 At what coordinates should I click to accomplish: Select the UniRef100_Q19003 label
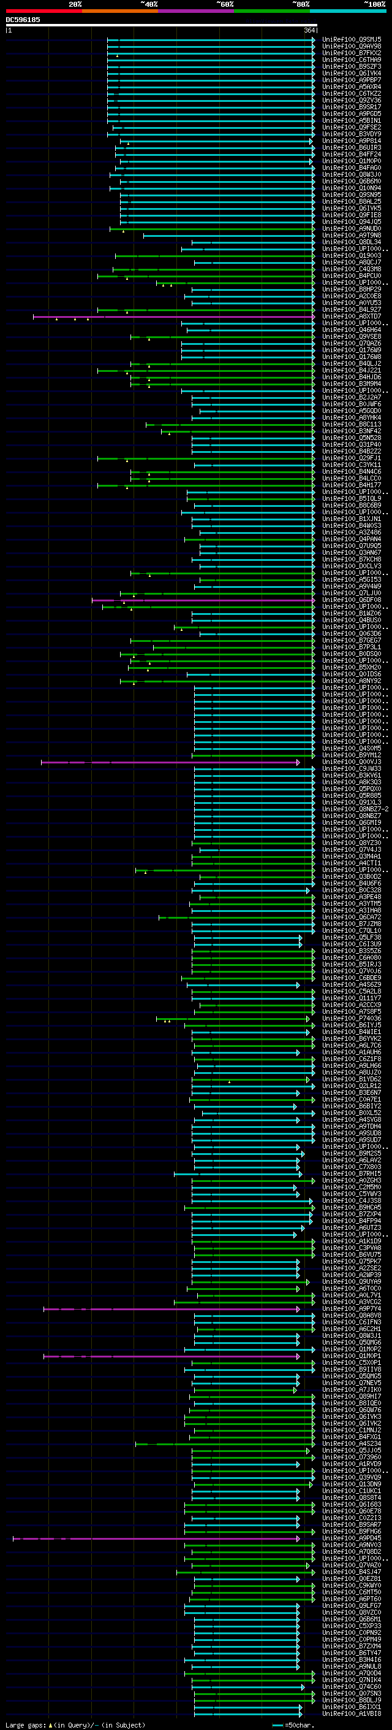coord(352,255)
